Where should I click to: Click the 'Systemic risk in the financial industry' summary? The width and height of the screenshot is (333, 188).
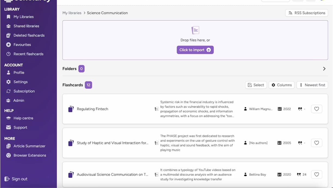[197, 109]
